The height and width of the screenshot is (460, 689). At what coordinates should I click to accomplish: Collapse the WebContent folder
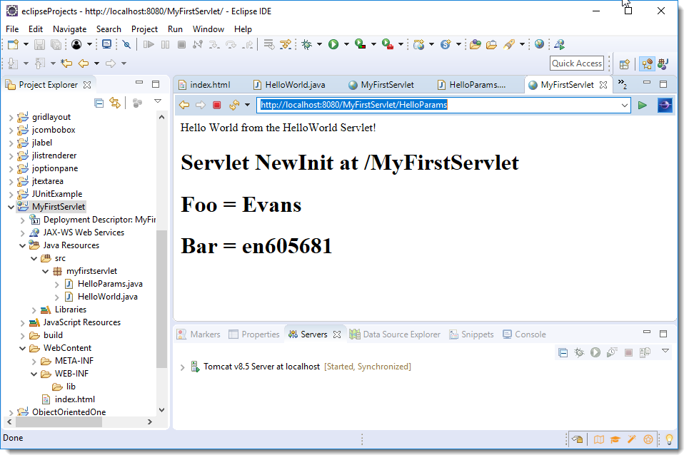22,348
